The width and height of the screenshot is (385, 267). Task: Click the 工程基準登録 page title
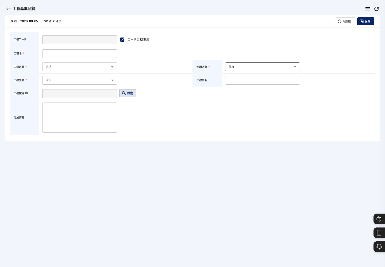[24, 9]
